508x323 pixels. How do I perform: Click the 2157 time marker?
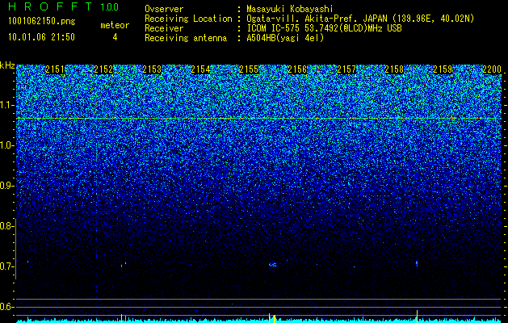pos(346,69)
